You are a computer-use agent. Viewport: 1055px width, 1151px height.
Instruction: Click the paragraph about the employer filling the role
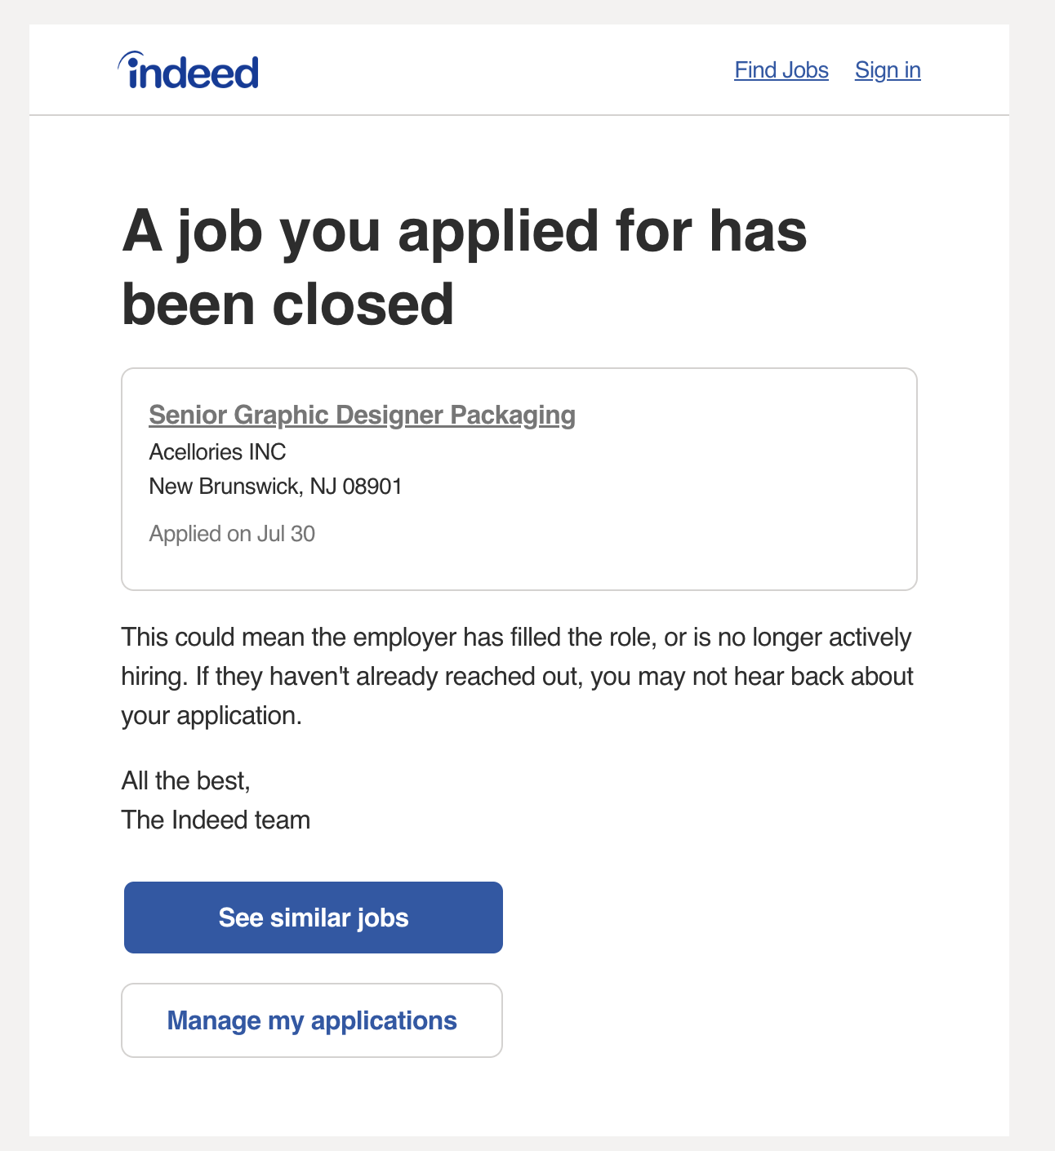pyautogui.click(x=518, y=676)
